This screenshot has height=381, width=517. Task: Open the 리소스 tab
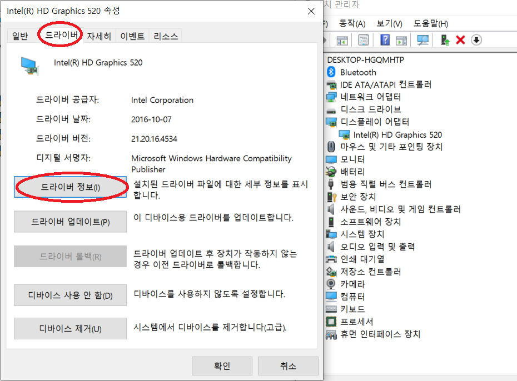pos(166,36)
